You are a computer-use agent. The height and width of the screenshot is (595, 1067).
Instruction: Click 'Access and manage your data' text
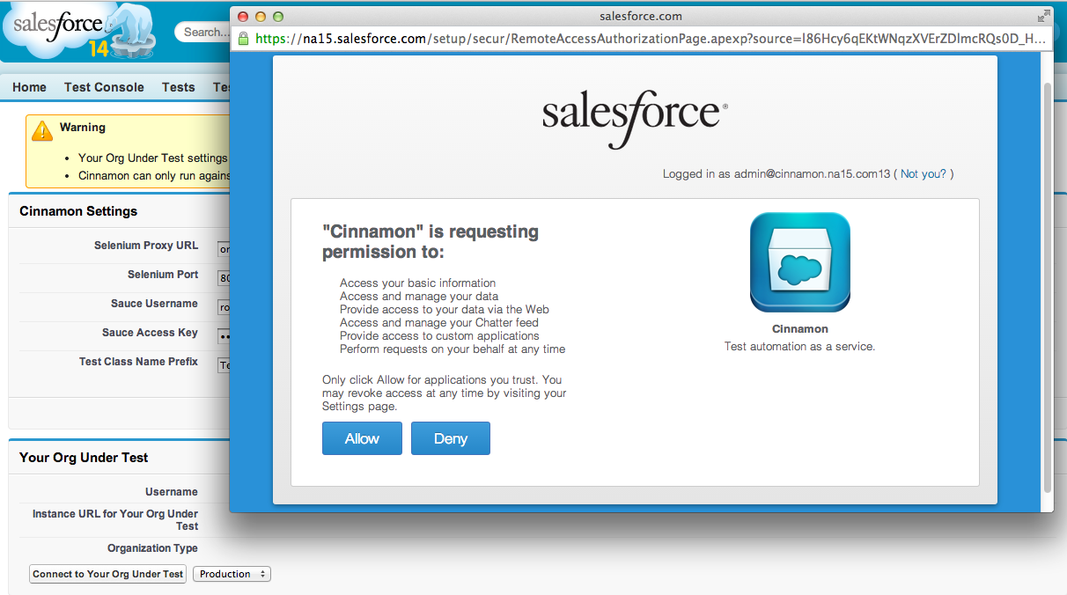[419, 297]
